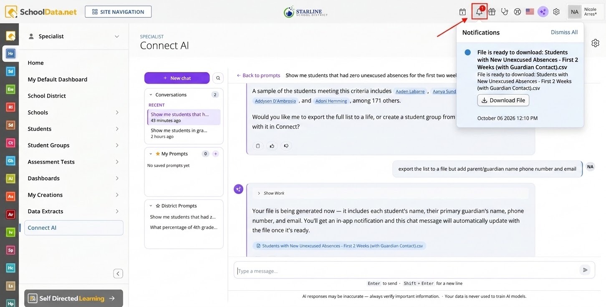
Task: Open the Self Directed Learning banner
Action: pyautogui.click(x=73, y=298)
